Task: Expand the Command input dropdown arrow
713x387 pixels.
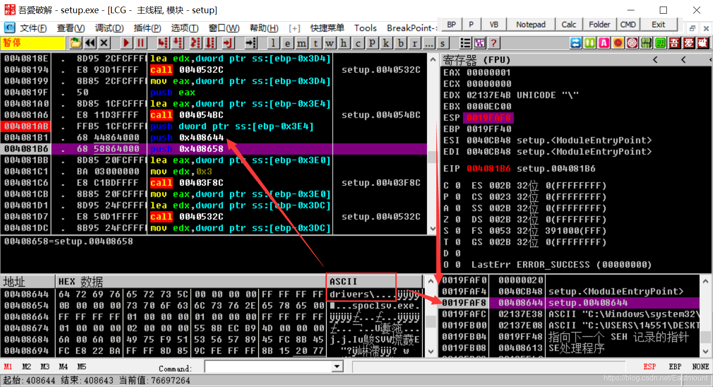Action: (337, 367)
